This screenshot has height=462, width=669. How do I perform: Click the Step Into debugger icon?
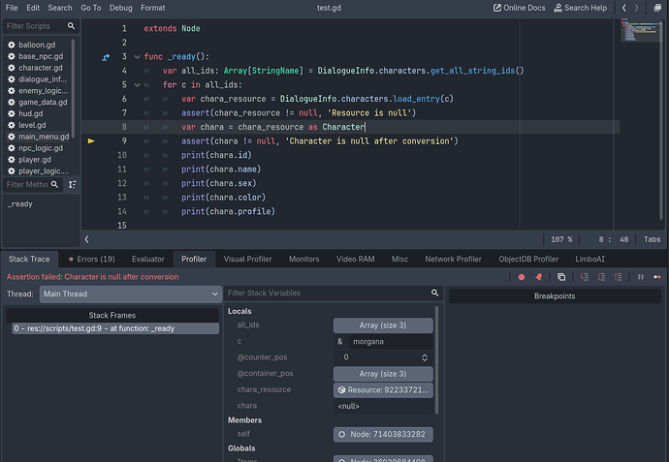click(x=585, y=277)
